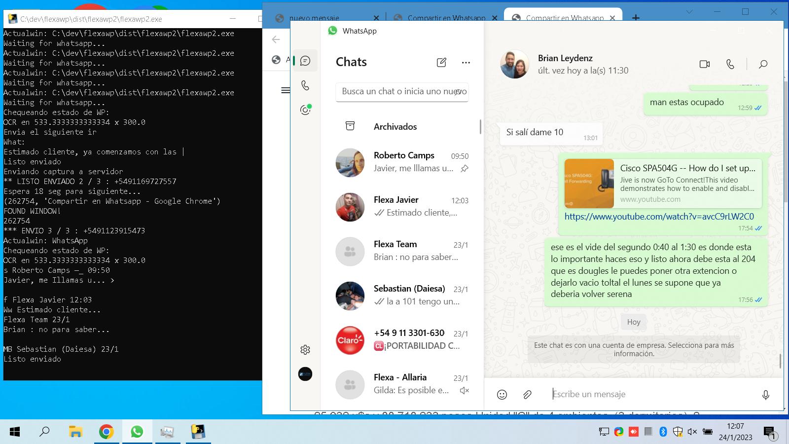Image resolution: width=789 pixels, height=444 pixels.
Task: Start a voice call with Brian Leydenz
Action: click(730, 64)
